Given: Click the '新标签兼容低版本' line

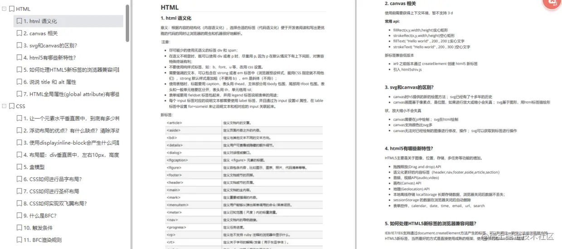Looking at the screenshot, I should pos(399,55).
